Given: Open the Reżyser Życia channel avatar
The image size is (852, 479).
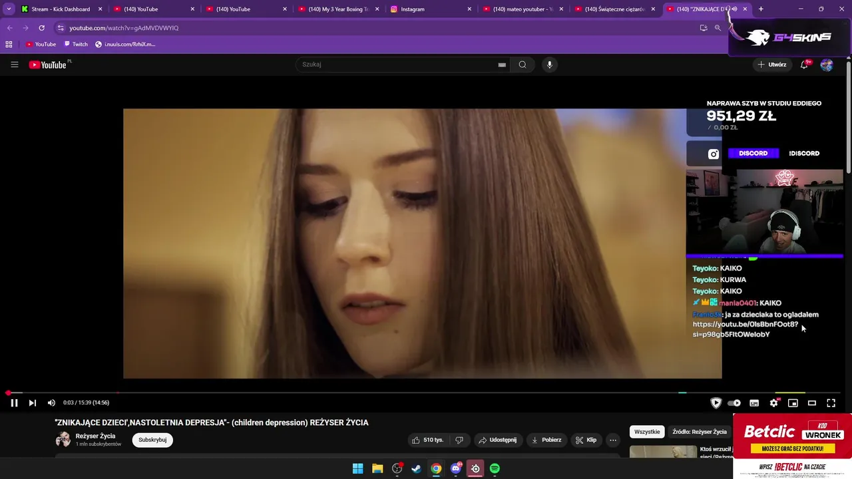Looking at the screenshot, I should tap(63, 440).
